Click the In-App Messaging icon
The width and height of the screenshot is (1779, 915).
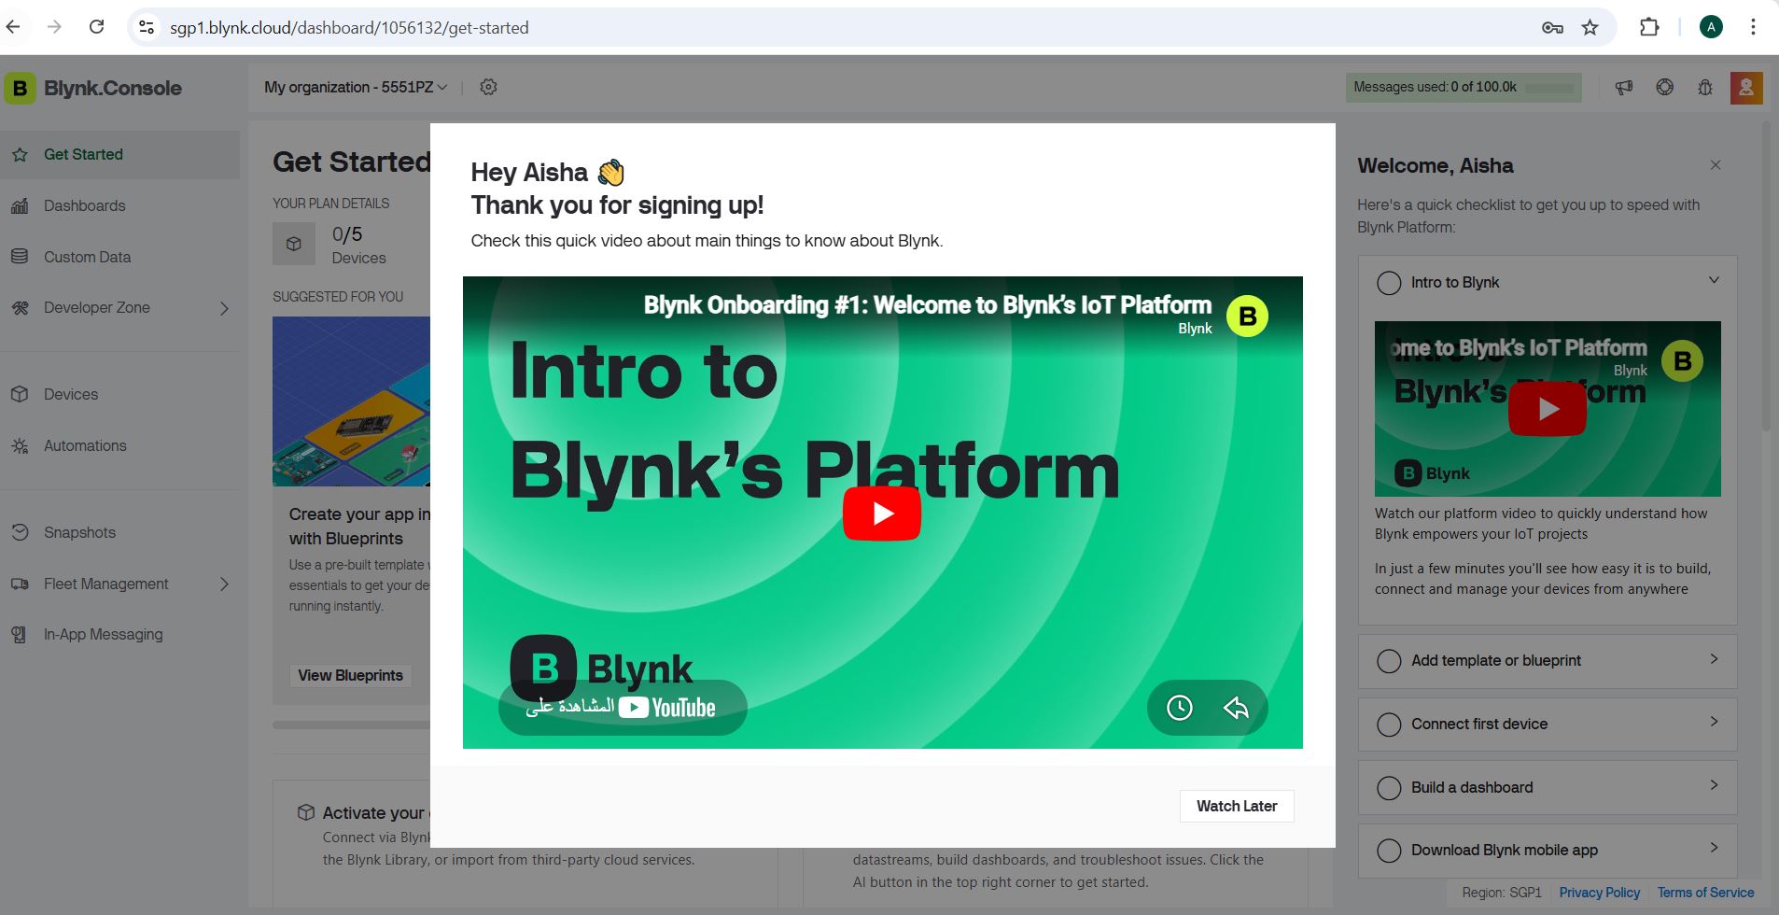pos(20,634)
